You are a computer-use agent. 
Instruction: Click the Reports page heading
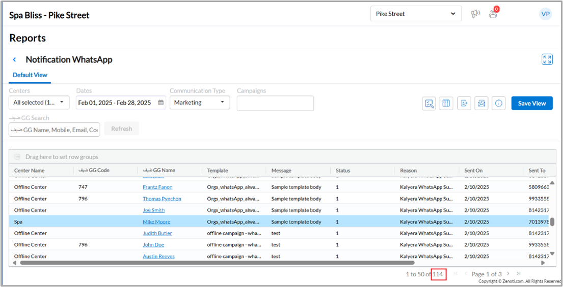(x=28, y=38)
